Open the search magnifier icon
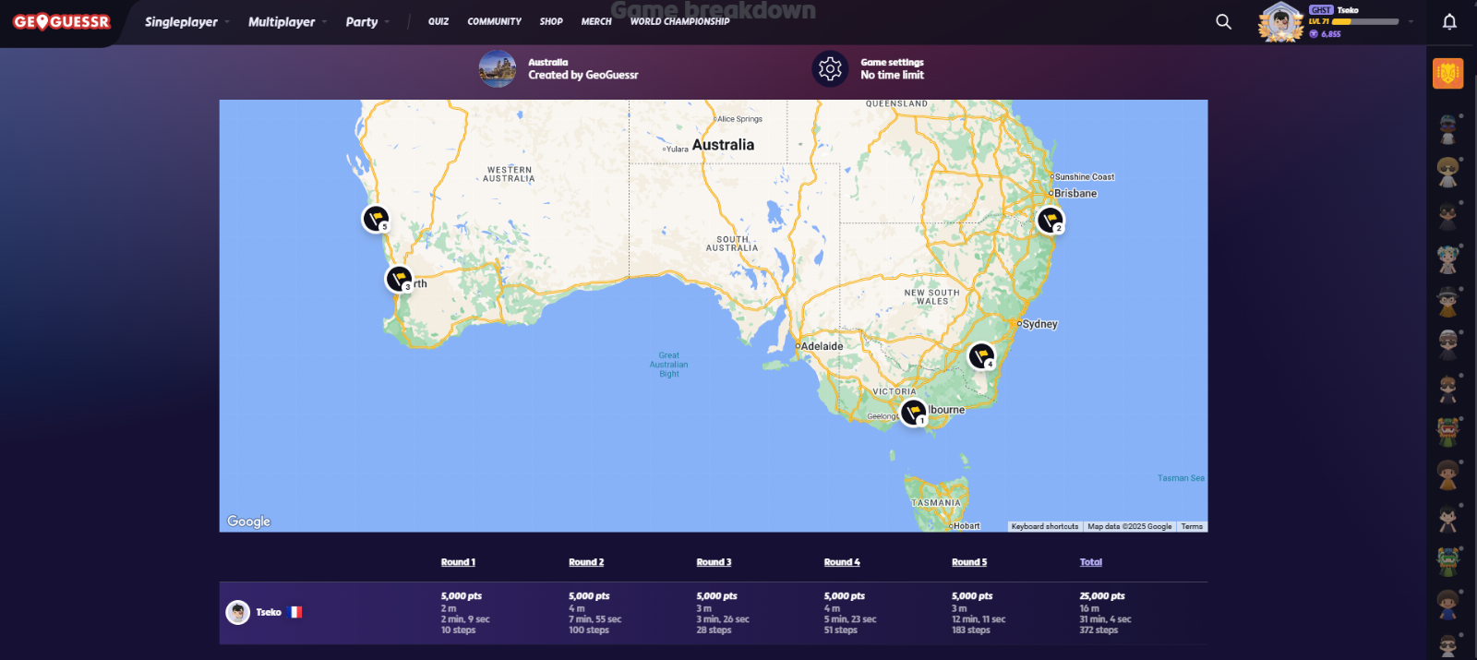The width and height of the screenshot is (1477, 660). pyautogui.click(x=1223, y=22)
